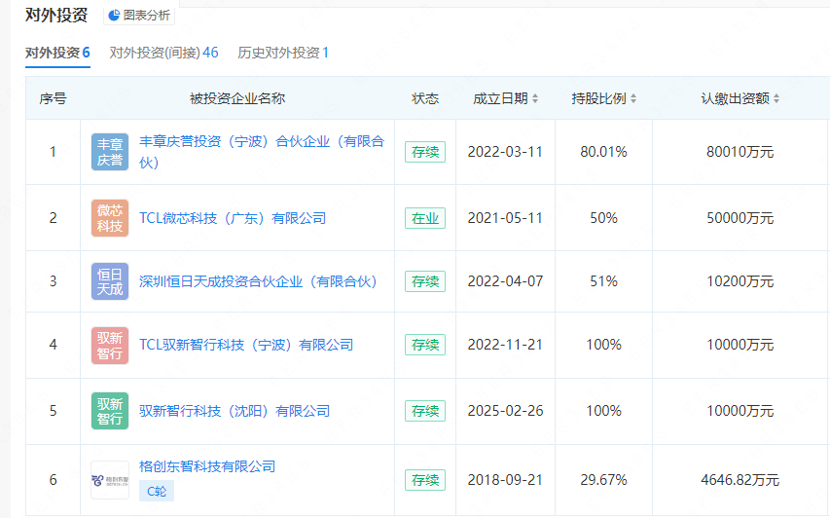Switch to the 历史对外投资 1 tab
This screenshot has height=518, width=830.
(283, 53)
